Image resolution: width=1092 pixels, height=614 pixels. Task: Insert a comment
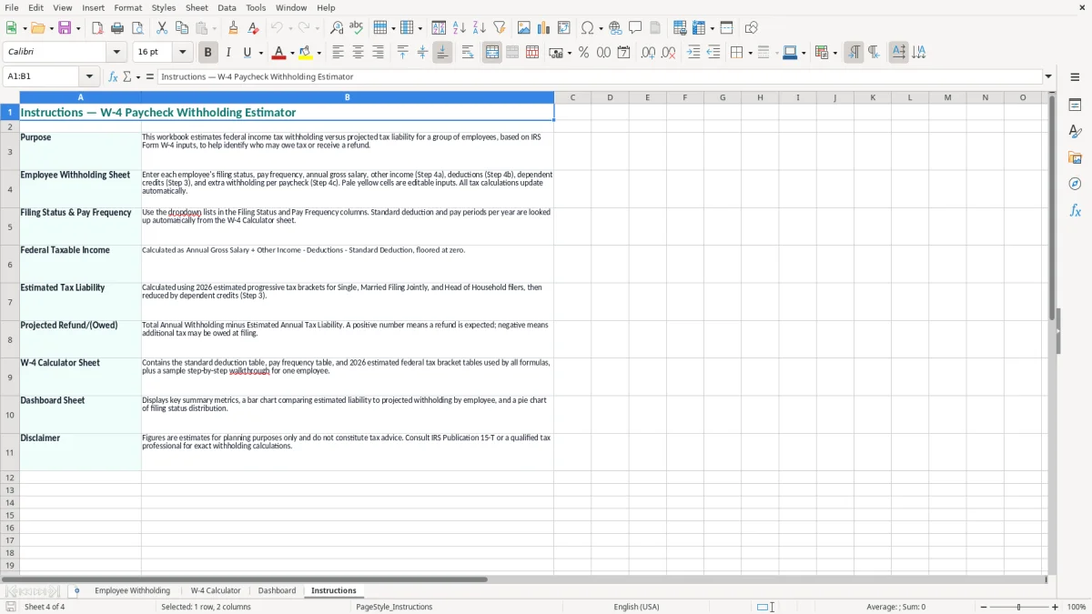click(x=635, y=28)
